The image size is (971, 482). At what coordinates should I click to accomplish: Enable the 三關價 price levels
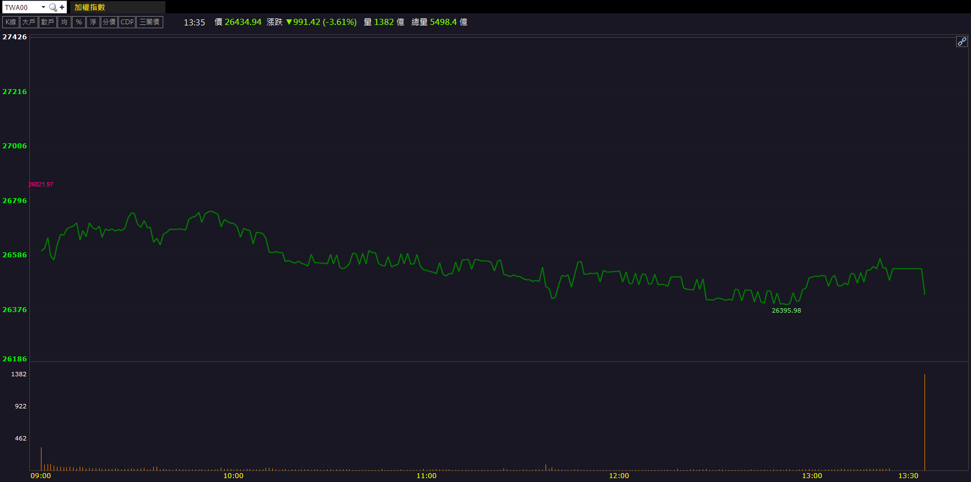[149, 22]
